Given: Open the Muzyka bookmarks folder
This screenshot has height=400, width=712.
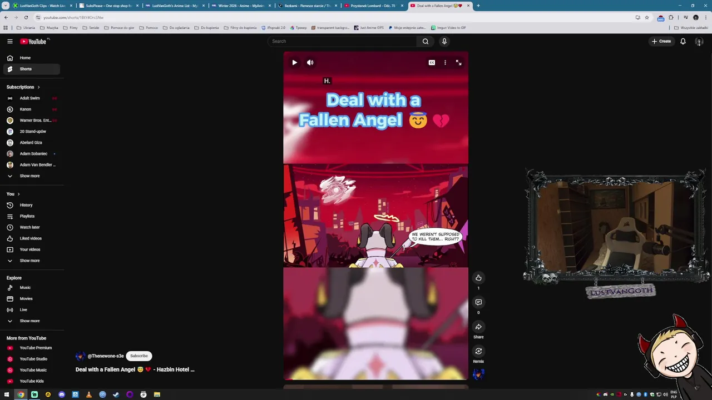Looking at the screenshot, I should coord(50,28).
